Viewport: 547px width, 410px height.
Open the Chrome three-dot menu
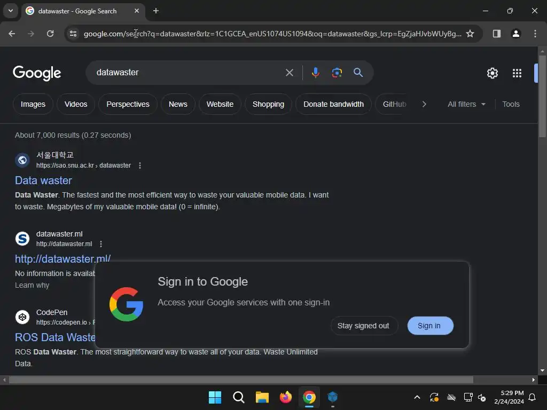(535, 34)
